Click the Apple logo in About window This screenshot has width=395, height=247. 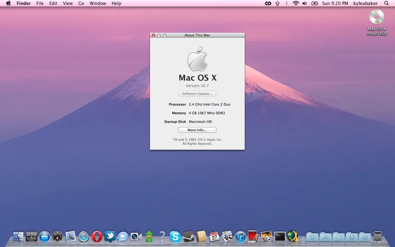(x=197, y=59)
